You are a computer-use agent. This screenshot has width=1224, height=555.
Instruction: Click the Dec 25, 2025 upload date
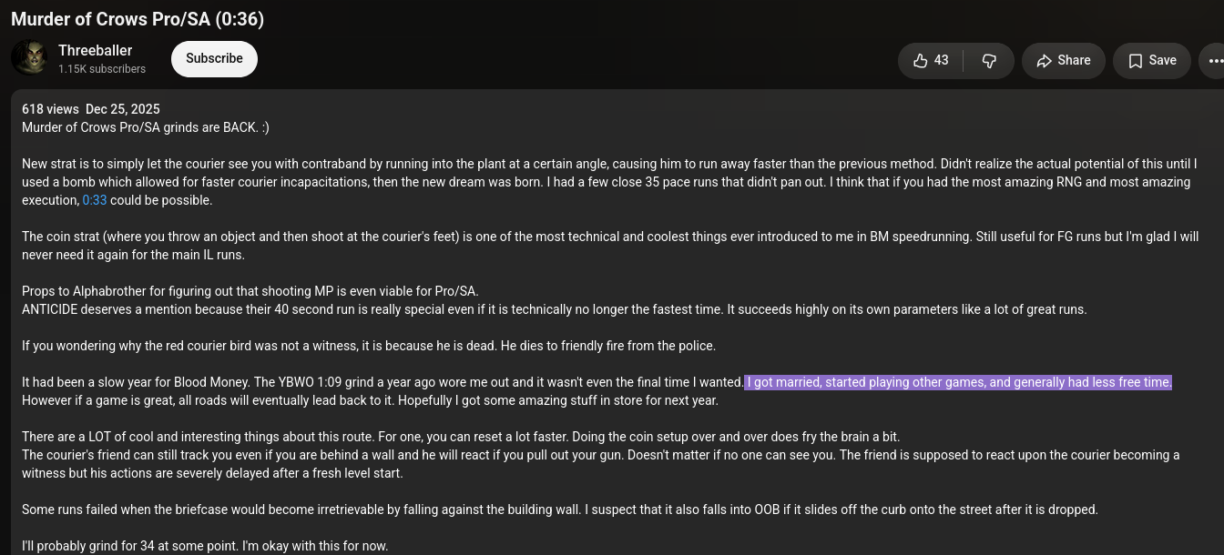click(123, 109)
